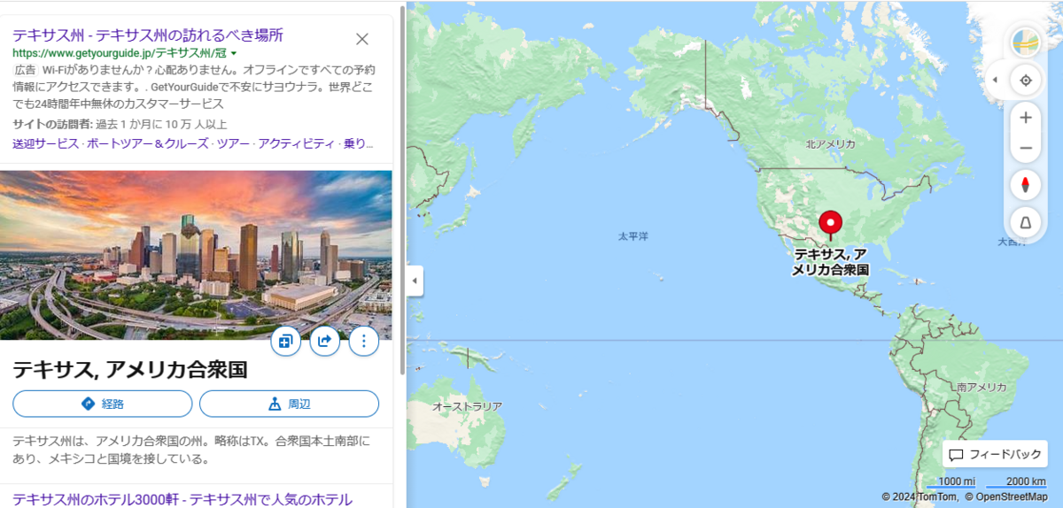Open the map style layer switcher
The width and height of the screenshot is (1063, 508).
1026,42
